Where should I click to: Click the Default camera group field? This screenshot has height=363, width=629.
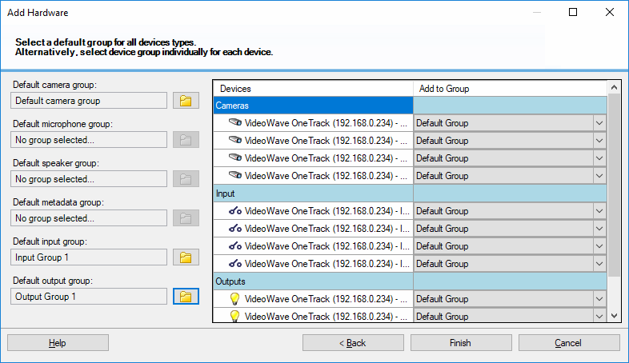point(89,101)
